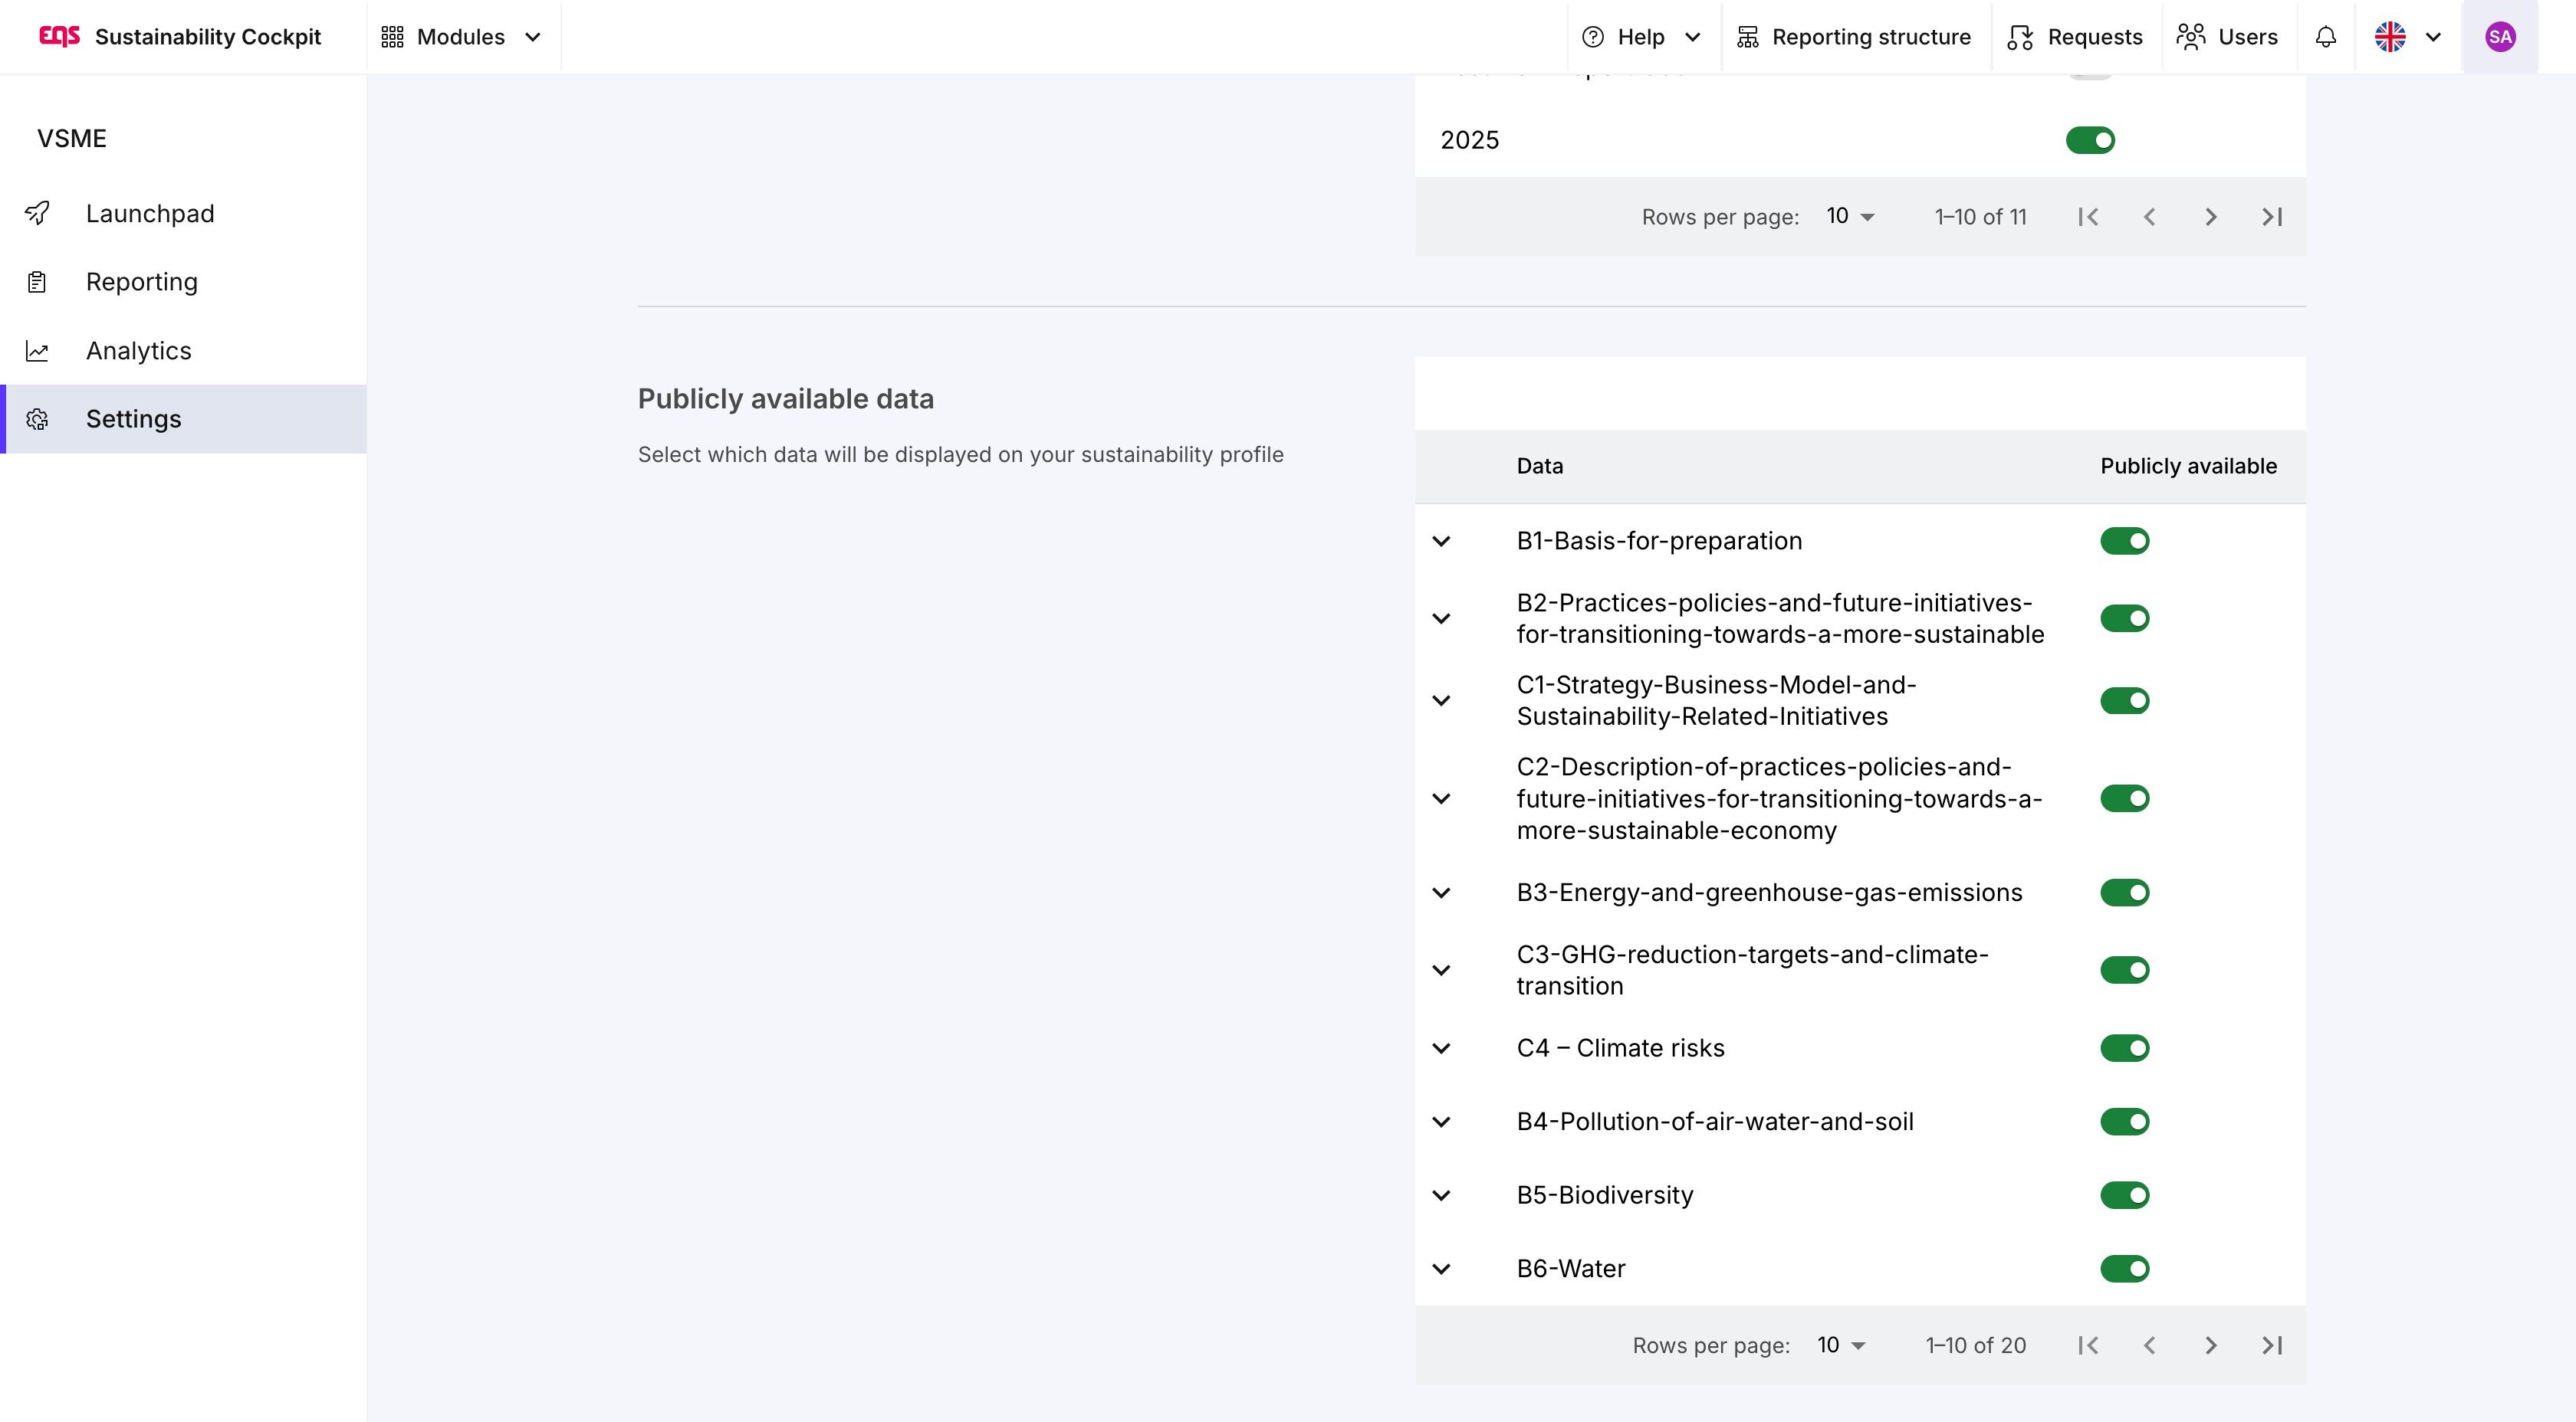The width and height of the screenshot is (2576, 1422).
Task: Click the notification bell icon
Action: point(2325,37)
